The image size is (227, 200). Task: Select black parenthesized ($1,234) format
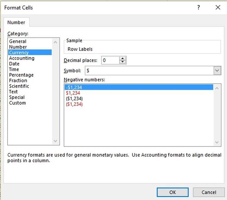coord(74,98)
